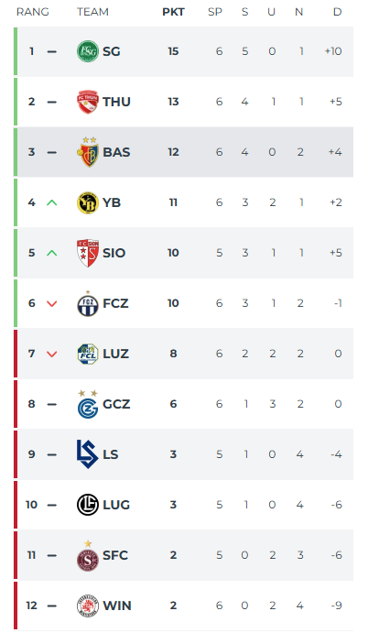This screenshot has width=368, height=633.
Task: Click the FC Lugano circular logo
Action: [88, 505]
